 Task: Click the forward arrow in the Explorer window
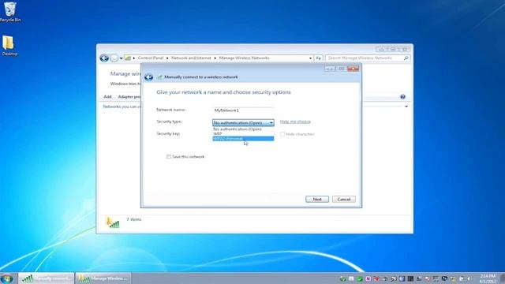(x=114, y=58)
